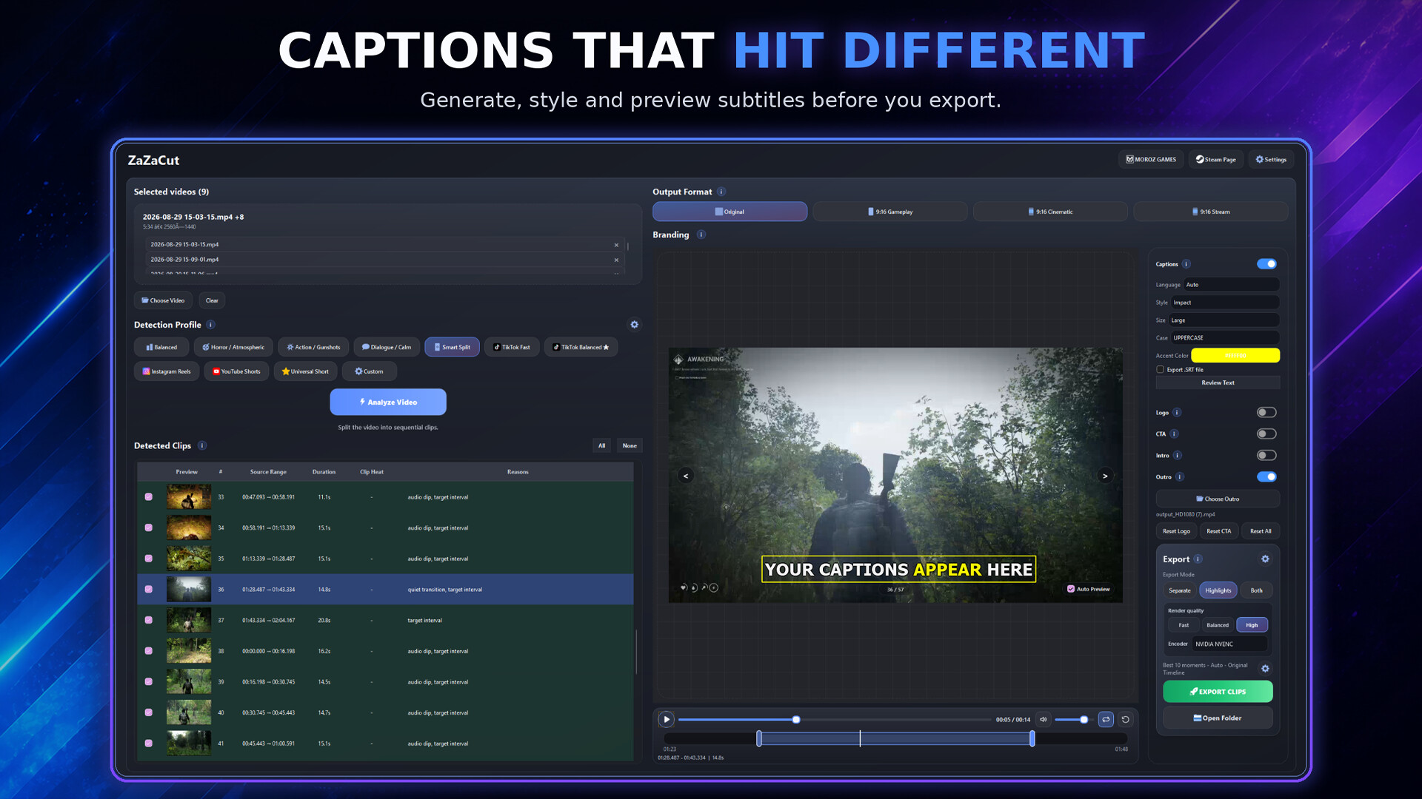Toggle the loop playback icon

[1106, 719]
